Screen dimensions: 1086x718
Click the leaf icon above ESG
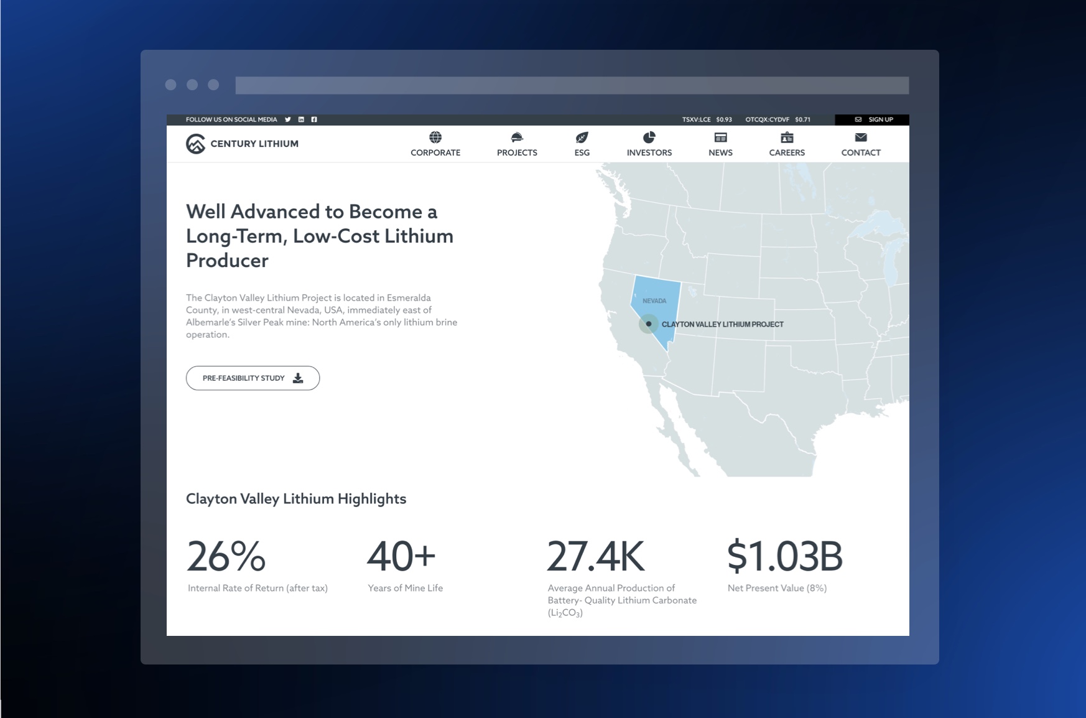[x=582, y=137]
